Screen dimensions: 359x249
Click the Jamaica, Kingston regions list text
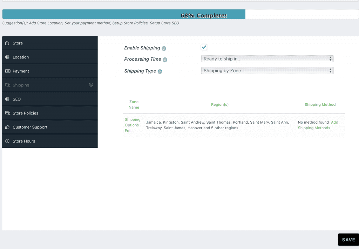pyautogui.click(x=217, y=125)
